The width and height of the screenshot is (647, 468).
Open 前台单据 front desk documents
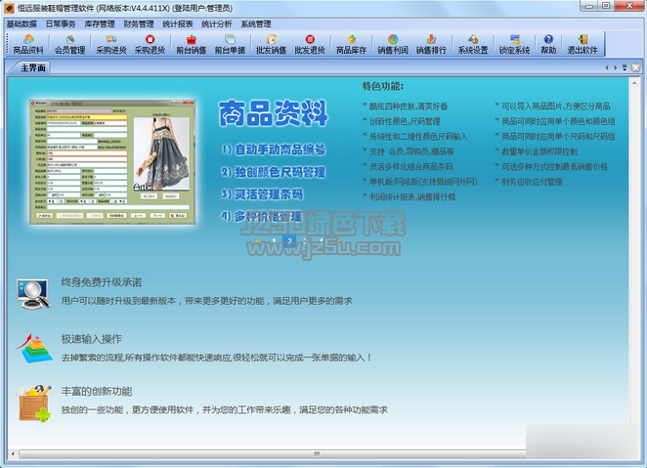[230, 44]
